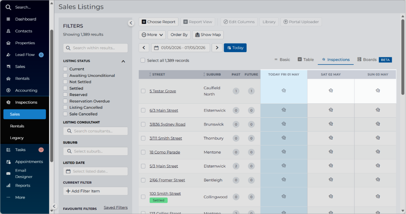This screenshot has width=406, height=214.
Task: Click the Today button
Action: pyautogui.click(x=235, y=48)
